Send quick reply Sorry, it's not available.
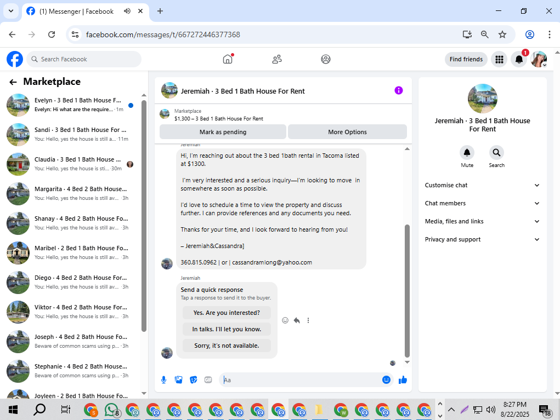This screenshot has height=420, width=560. click(227, 346)
